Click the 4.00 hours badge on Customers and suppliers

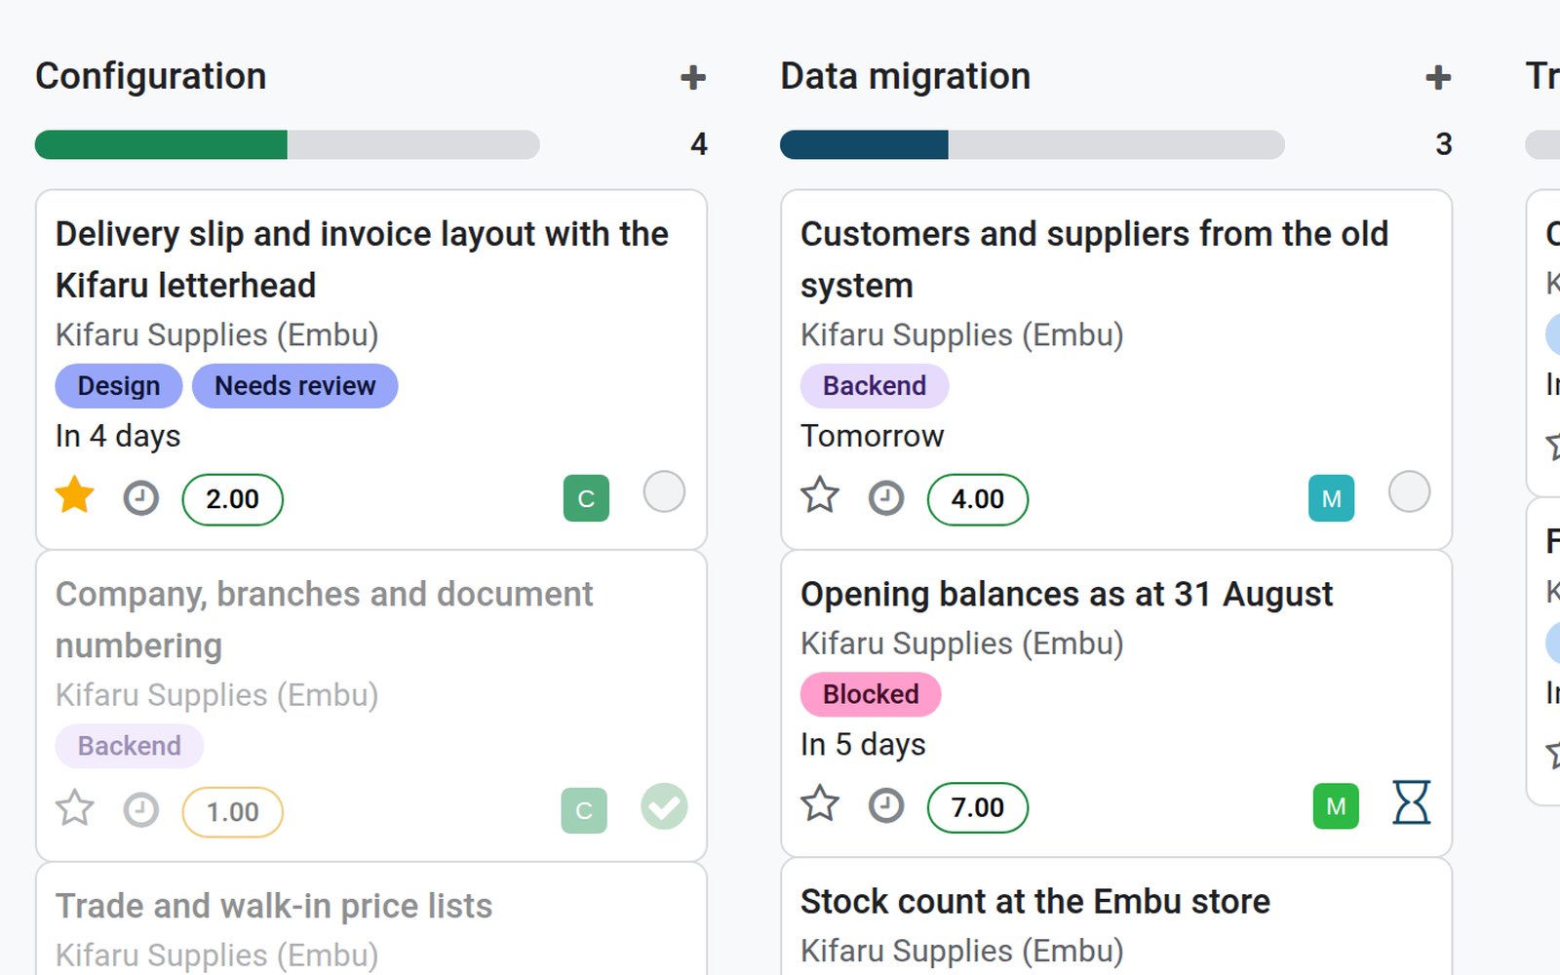pyautogui.click(x=978, y=499)
